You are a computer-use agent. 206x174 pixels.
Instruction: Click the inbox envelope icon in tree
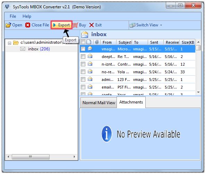point(23,49)
